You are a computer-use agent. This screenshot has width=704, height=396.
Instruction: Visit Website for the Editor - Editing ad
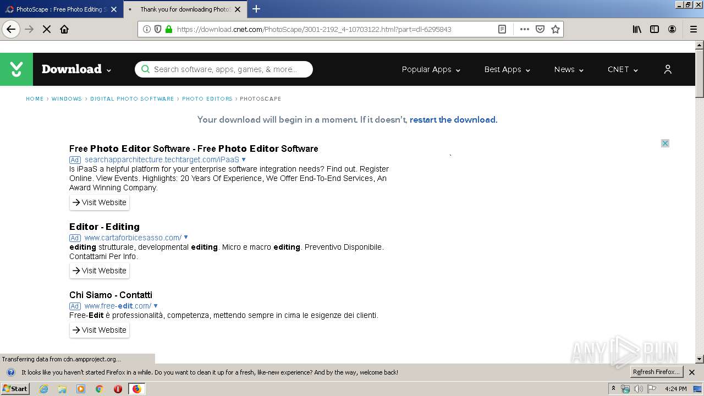pyautogui.click(x=100, y=271)
